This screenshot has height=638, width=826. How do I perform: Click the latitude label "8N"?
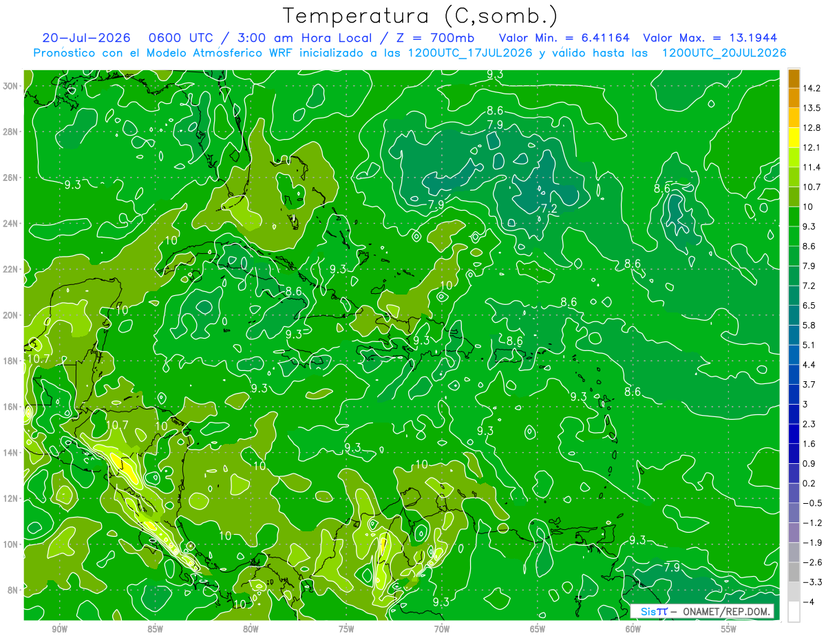pyautogui.click(x=13, y=590)
